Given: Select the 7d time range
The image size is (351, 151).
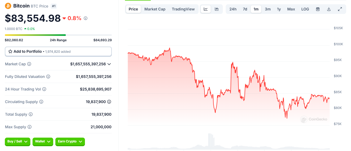Looking at the screenshot, I should tap(245, 9).
